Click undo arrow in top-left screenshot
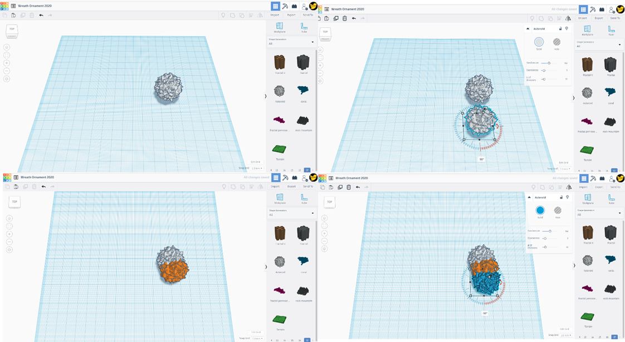The image size is (625, 342). tap(41, 15)
